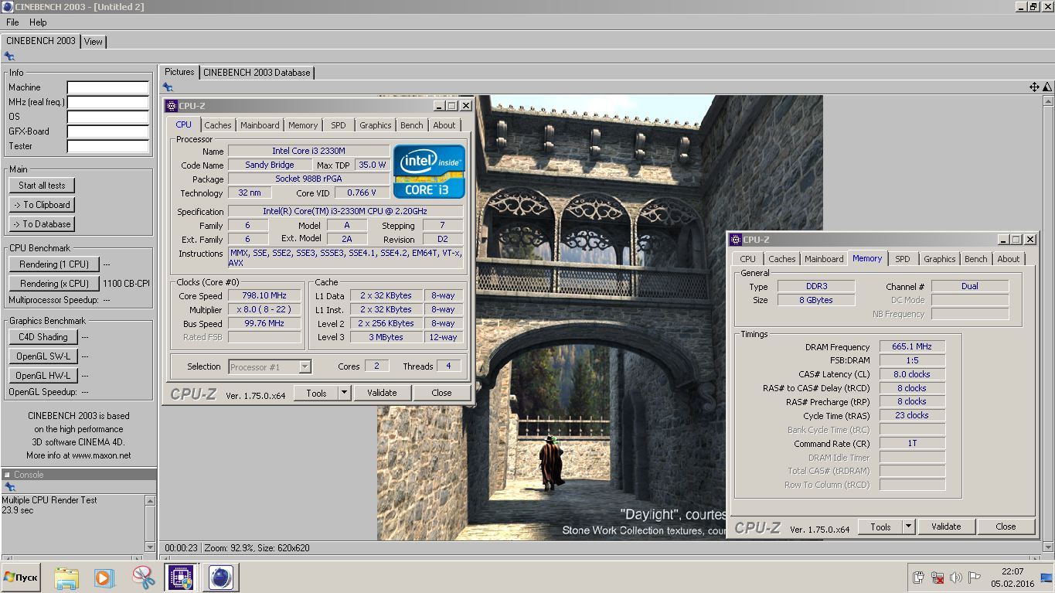Open the media player taskbar icon
Viewport: 1055px width, 593px height.
coord(104,578)
